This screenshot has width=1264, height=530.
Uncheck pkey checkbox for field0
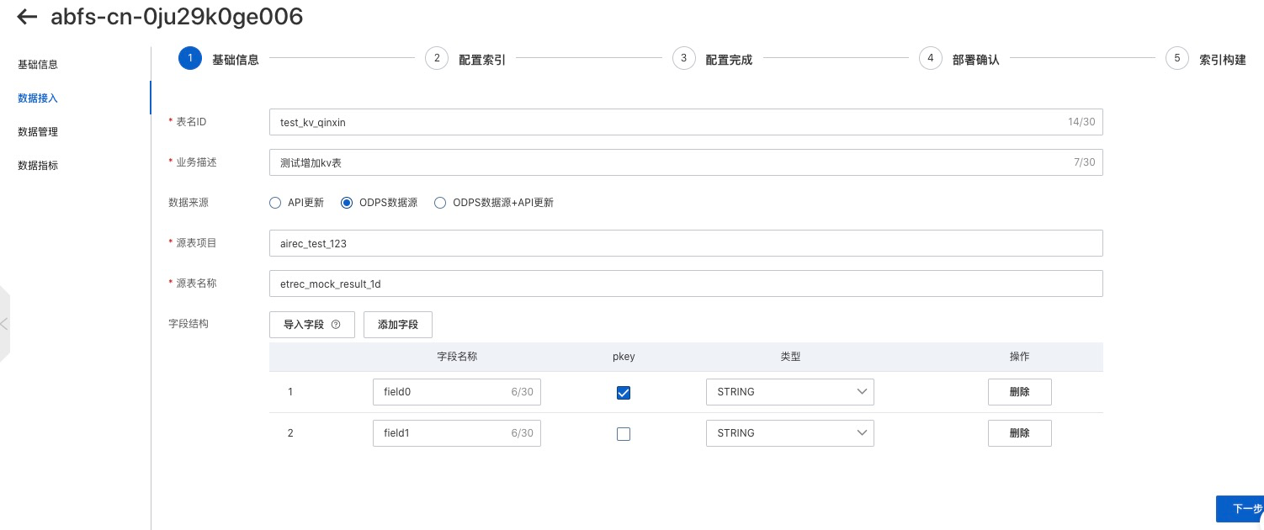[x=624, y=393]
